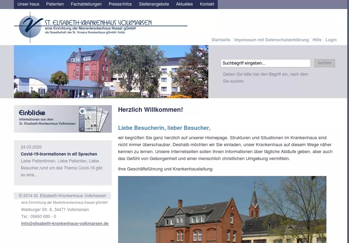Click the Hilfe link

pos(317,40)
